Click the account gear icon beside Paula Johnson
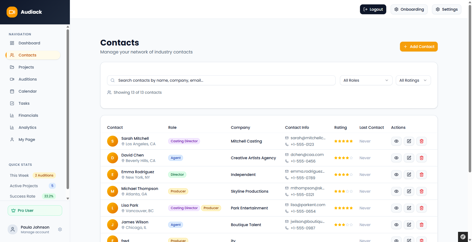Screen dimensions: 472x242 pos(60,229)
